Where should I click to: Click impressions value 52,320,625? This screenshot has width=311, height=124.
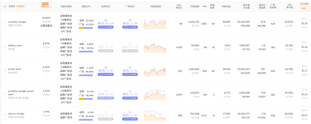point(243,22)
